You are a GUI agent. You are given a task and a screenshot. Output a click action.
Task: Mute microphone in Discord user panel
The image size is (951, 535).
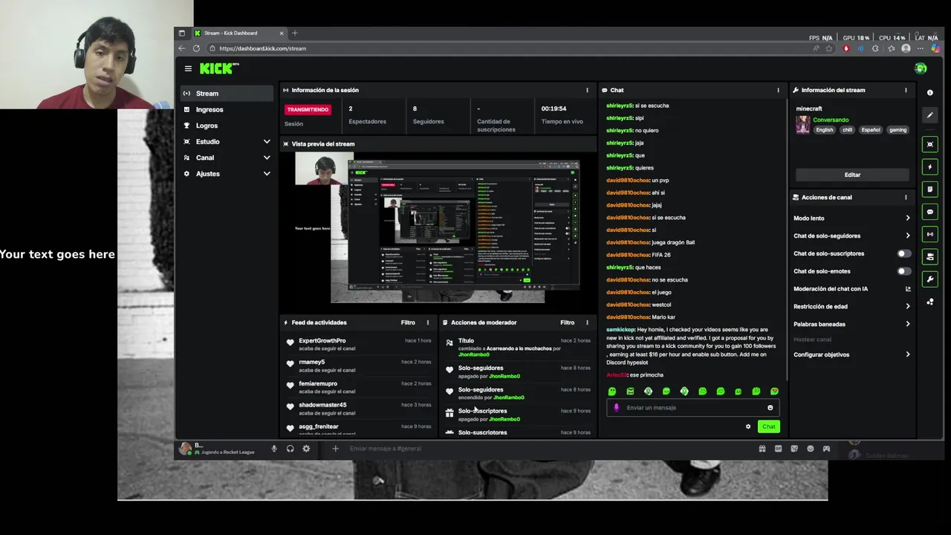point(274,449)
